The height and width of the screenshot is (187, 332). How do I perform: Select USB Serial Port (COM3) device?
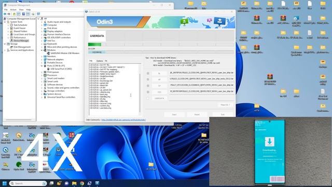point(61,69)
